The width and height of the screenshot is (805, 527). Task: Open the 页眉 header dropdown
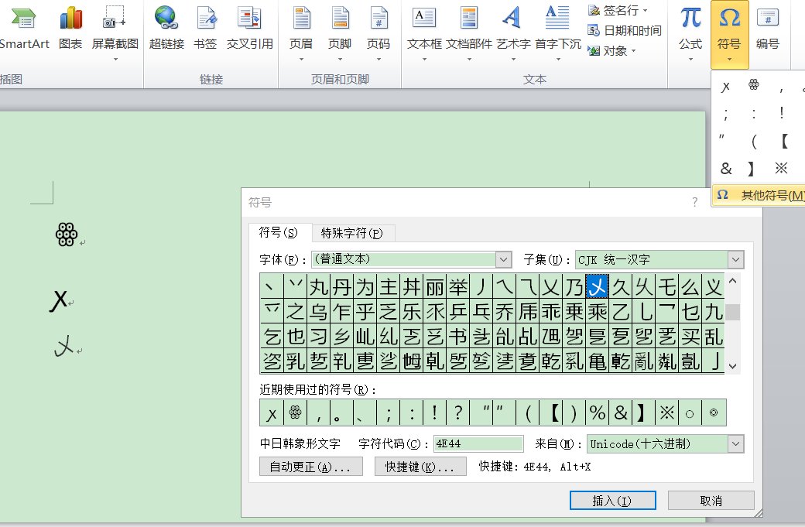[x=301, y=33]
